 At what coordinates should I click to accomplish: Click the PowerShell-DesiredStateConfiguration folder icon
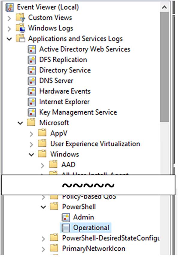click(x=54, y=238)
